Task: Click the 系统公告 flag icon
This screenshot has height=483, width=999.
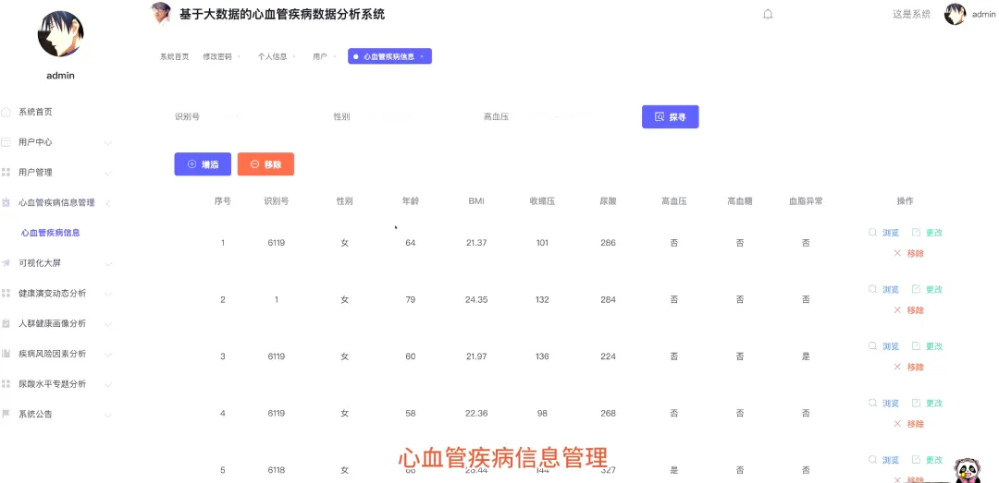Action: click(x=6, y=415)
